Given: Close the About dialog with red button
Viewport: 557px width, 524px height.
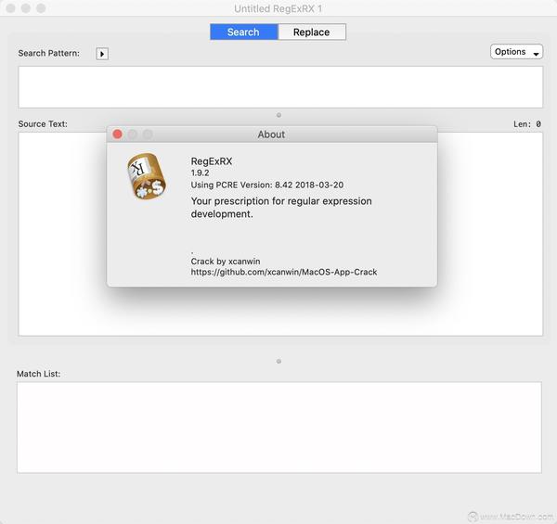Looking at the screenshot, I should pyautogui.click(x=118, y=134).
